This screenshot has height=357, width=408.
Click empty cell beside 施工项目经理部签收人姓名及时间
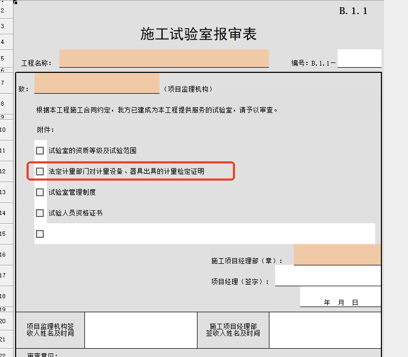click(x=325, y=330)
